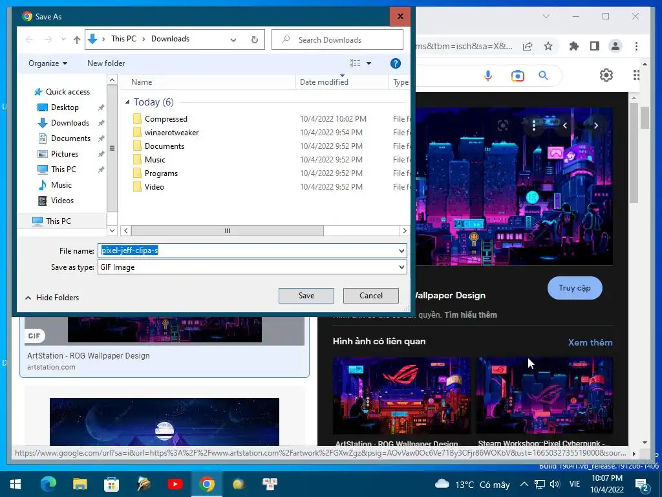Open the notification center icon
Viewport: 662px width, 497px height.
(x=642, y=485)
